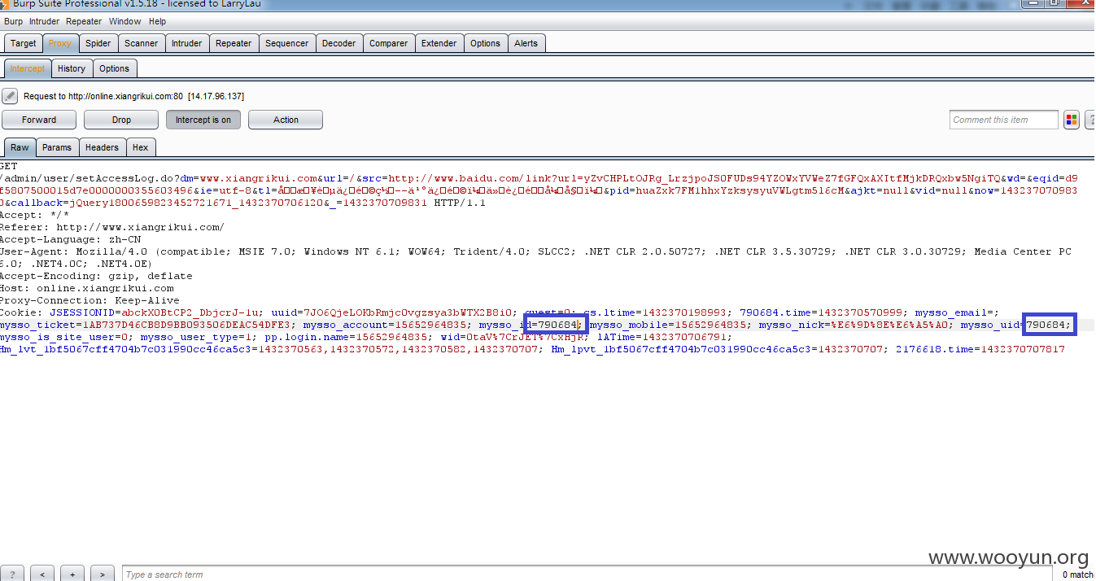This screenshot has width=1096, height=581.
Task: Toggle the Intercept is on button
Action: tap(203, 120)
